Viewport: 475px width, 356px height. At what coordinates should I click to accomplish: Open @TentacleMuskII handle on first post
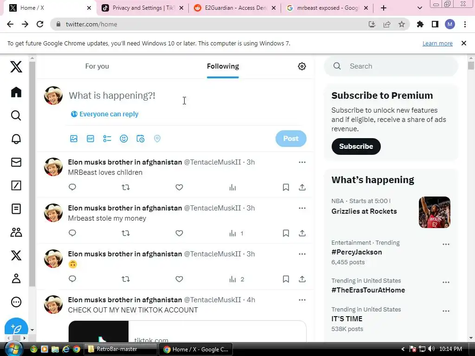pyautogui.click(x=212, y=162)
